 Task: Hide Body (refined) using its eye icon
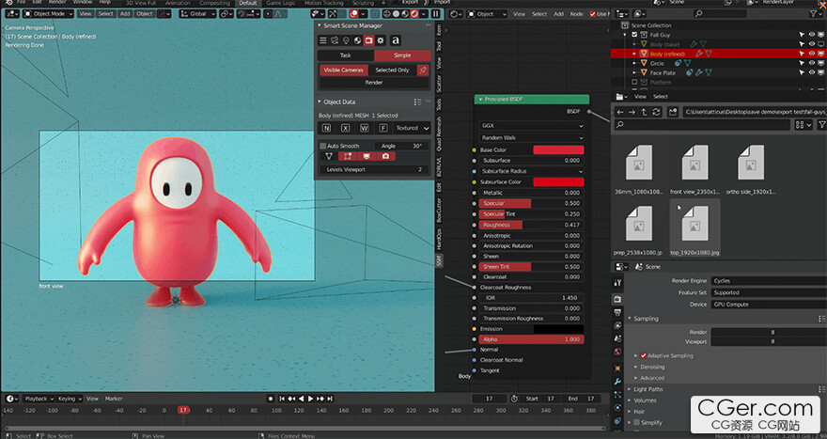click(x=812, y=54)
